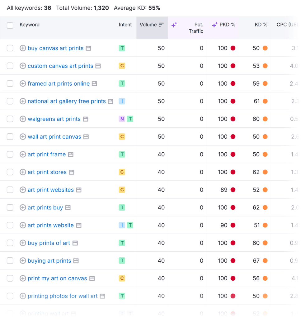Viewport: 301px width, 319px height.
Task: Click the plus icon beside 'art print stores'
Action: 23,172
